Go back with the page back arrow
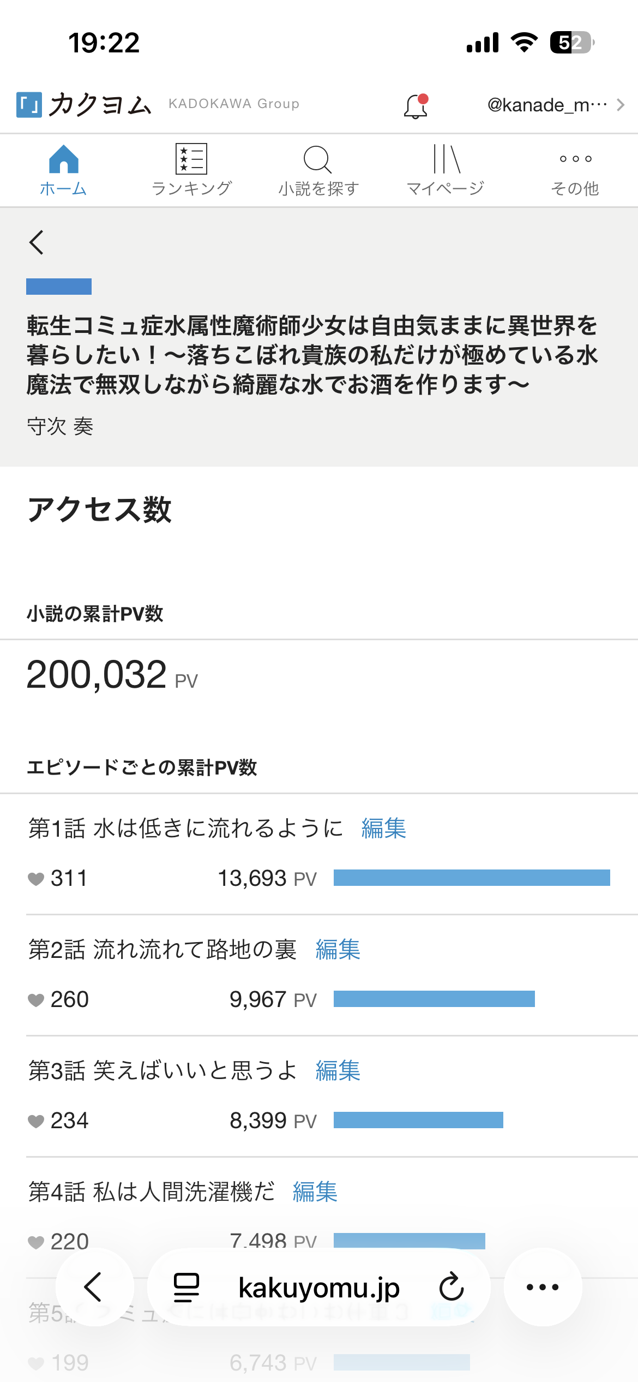 [37, 242]
